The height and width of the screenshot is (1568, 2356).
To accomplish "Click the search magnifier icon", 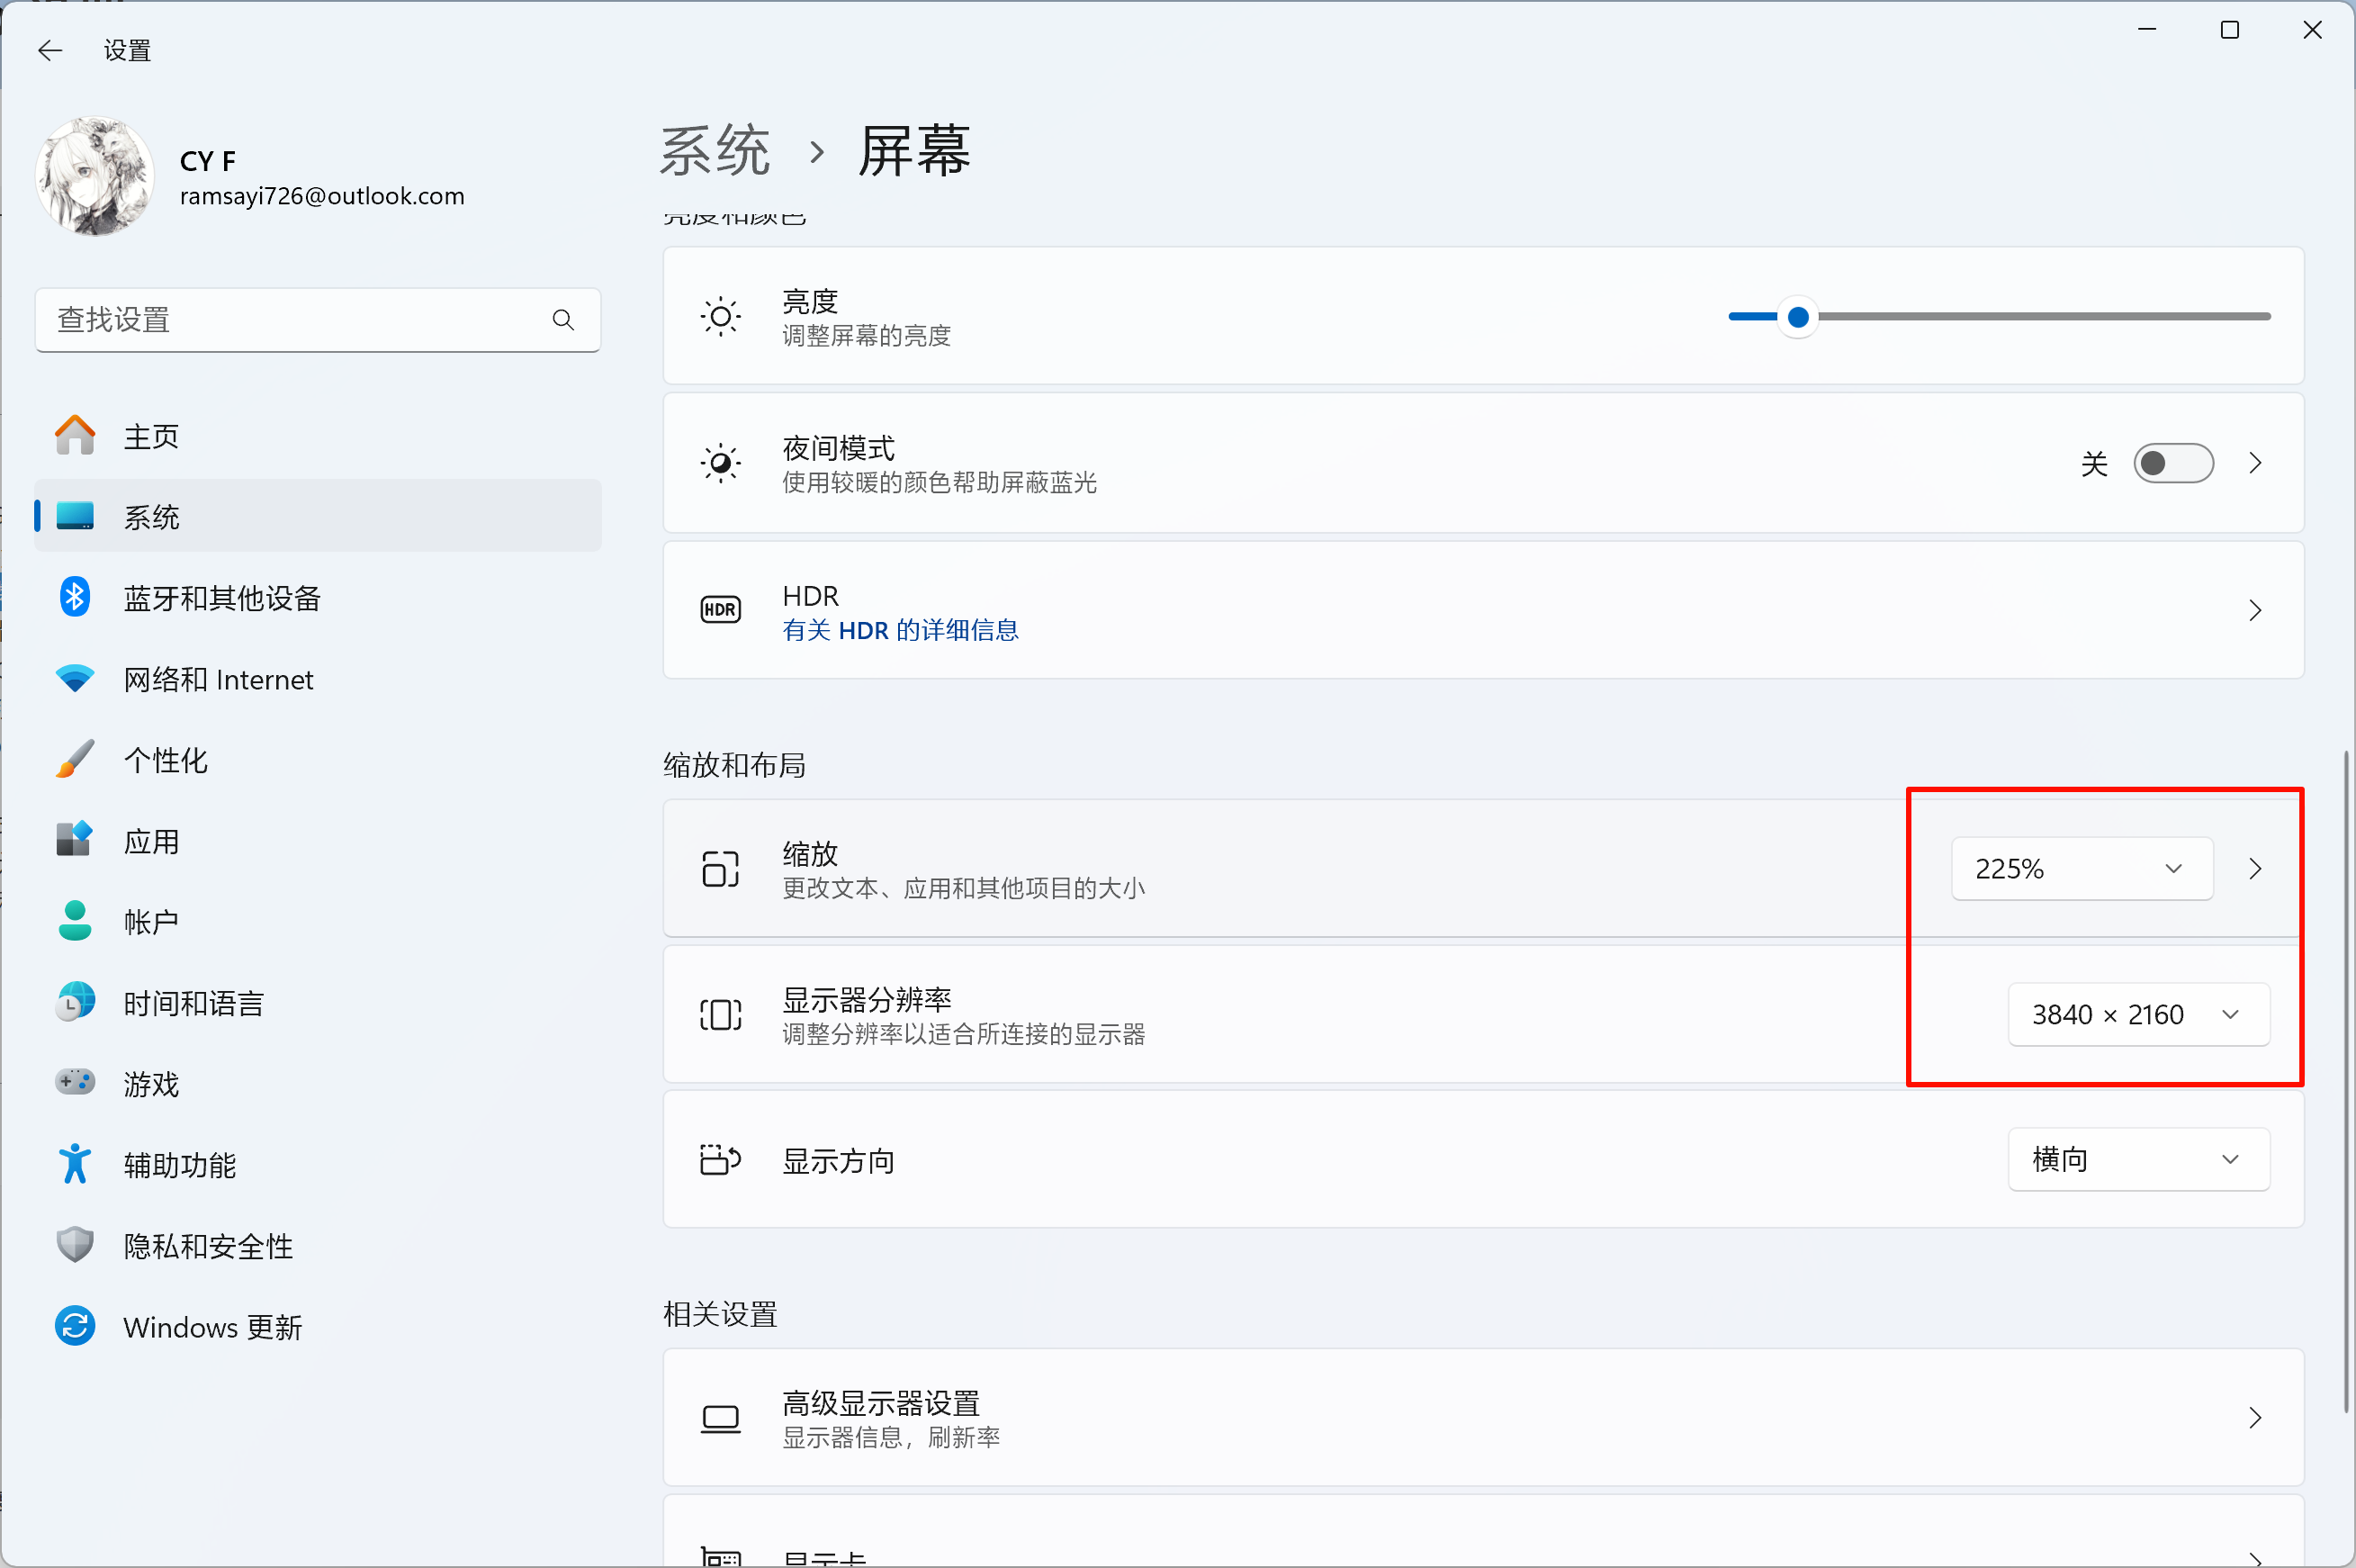I will click(x=562, y=320).
